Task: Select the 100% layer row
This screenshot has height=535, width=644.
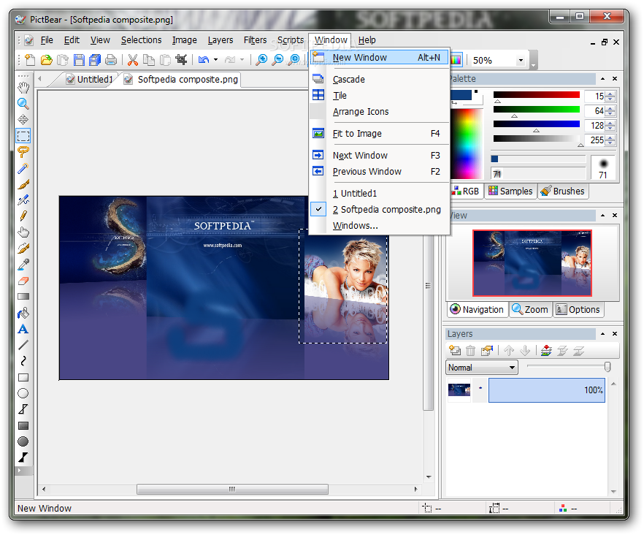Action: [x=547, y=390]
